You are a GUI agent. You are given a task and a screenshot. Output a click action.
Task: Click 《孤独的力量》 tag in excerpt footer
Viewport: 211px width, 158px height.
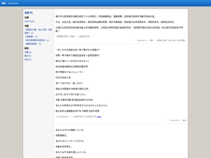click(170, 41)
